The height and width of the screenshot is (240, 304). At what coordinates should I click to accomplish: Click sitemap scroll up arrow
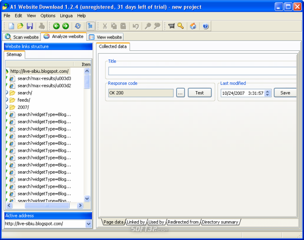tap(87, 71)
